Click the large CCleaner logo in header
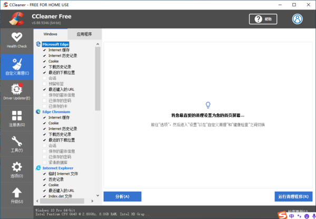This screenshot has width=316, height=219. coord(17,19)
